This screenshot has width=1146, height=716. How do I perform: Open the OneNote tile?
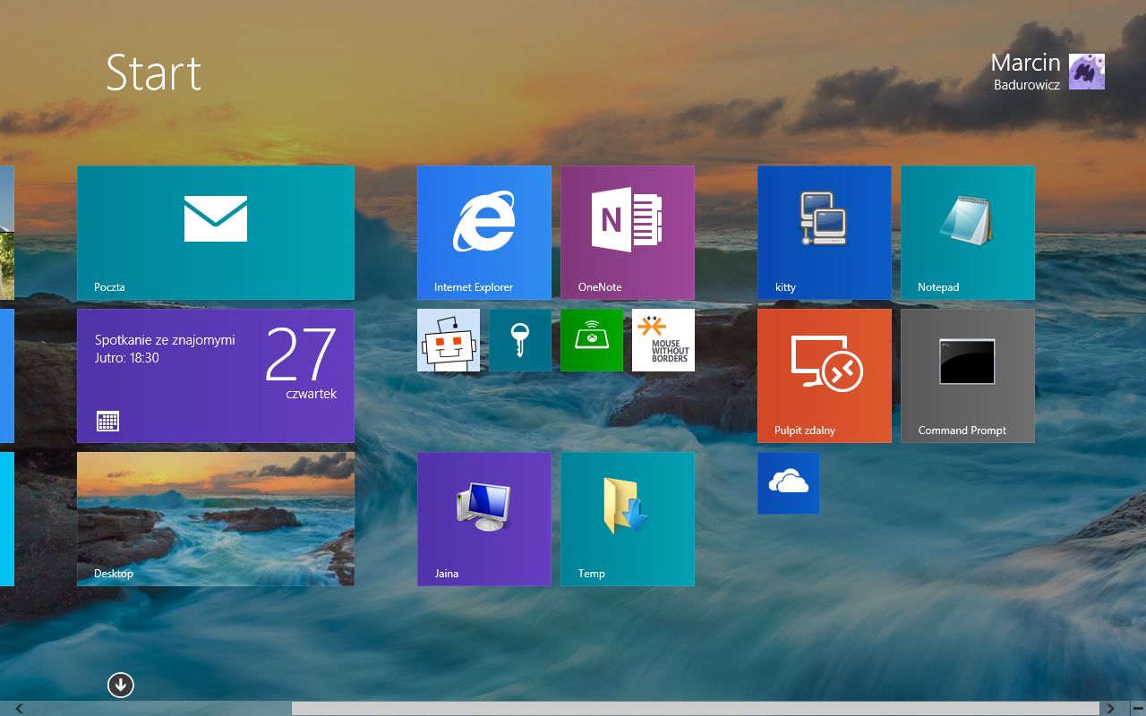pos(628,233)
